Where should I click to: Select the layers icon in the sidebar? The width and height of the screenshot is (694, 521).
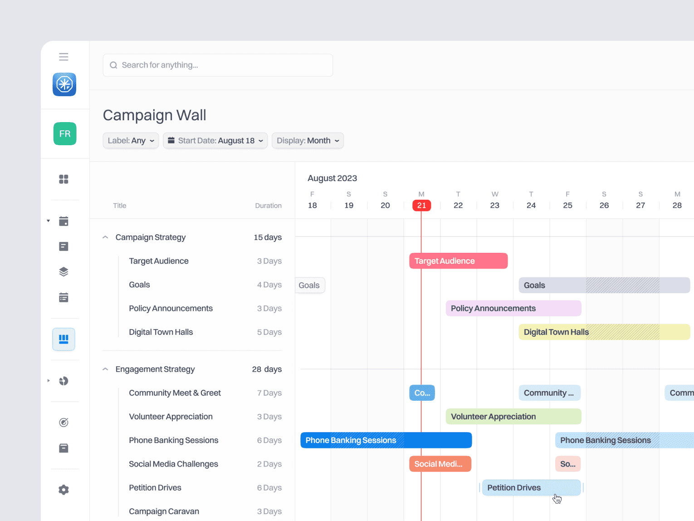63,271
